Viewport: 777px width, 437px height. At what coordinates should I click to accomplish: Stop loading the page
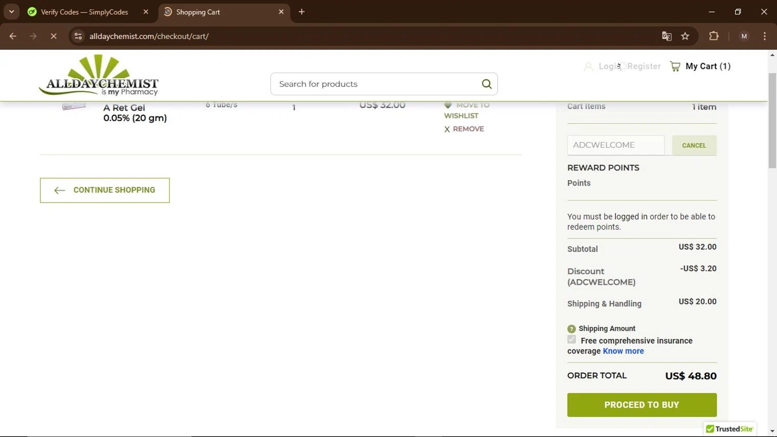tap(53, 36)
